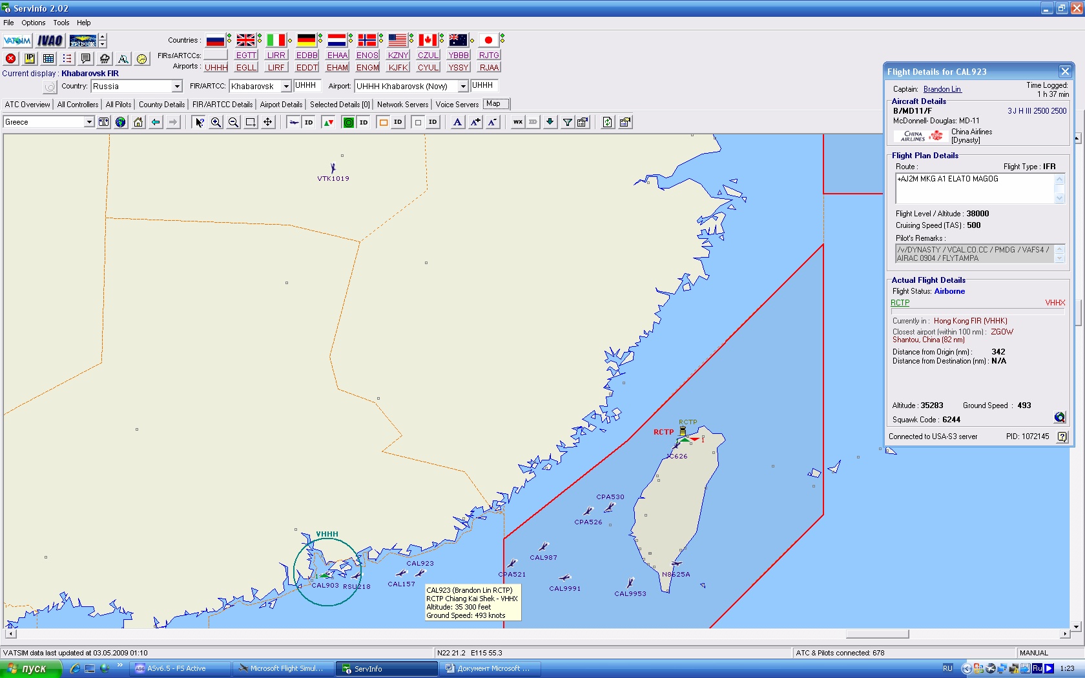Click the EGLL airport button
The width and height of the screenshot is (1085, 678).
coord(246,67)
